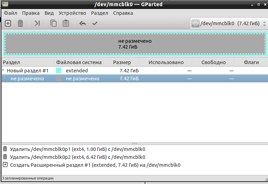Click the pane divider handle above operations list

coord(135,144)
